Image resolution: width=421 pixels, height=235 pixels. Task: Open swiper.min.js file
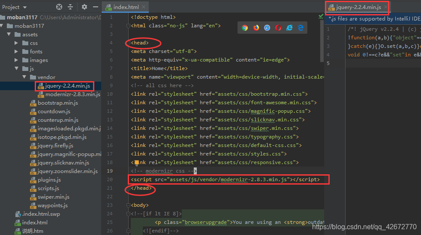[x=50, y=197]
